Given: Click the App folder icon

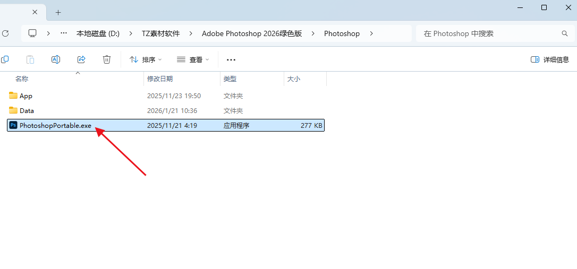Looking at the screenshot, I should pos(13,96).
